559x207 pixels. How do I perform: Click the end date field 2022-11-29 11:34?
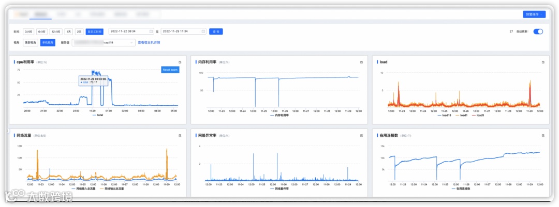click(x=184, y=31)
